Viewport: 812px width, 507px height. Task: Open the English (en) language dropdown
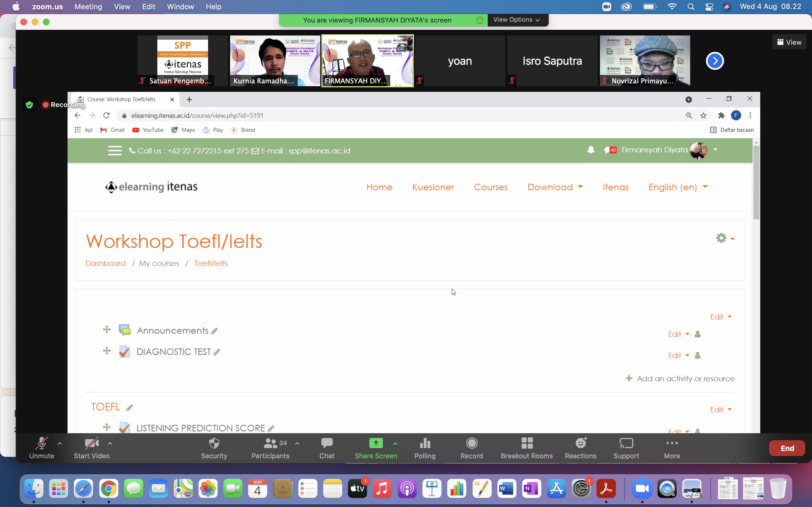click(x=678, y=187)
